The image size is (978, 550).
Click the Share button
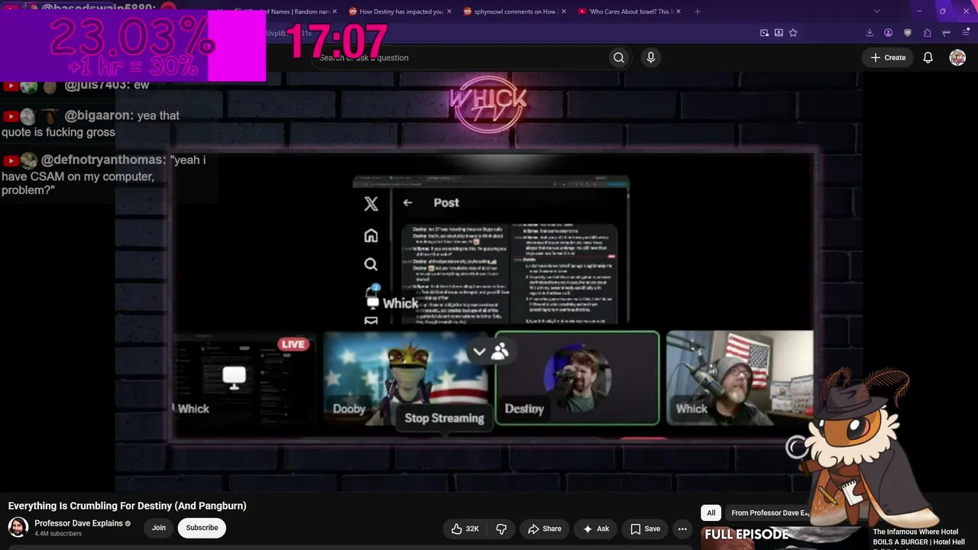544,529
